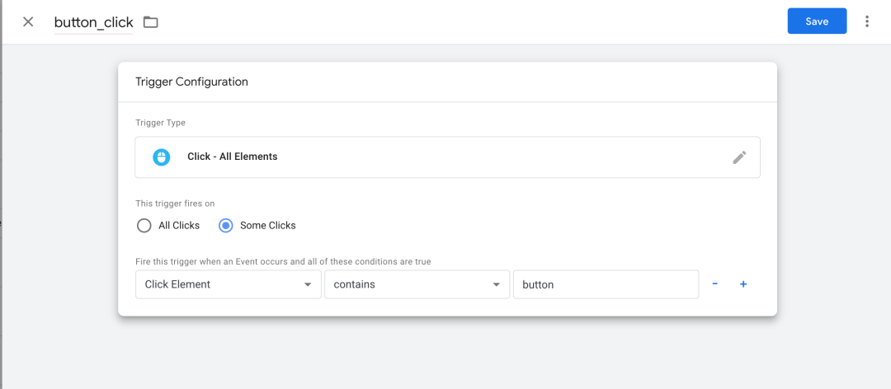891x389 pixels.
Task: Click the Some Clicks label text
Action: click(x=267, y=226)
